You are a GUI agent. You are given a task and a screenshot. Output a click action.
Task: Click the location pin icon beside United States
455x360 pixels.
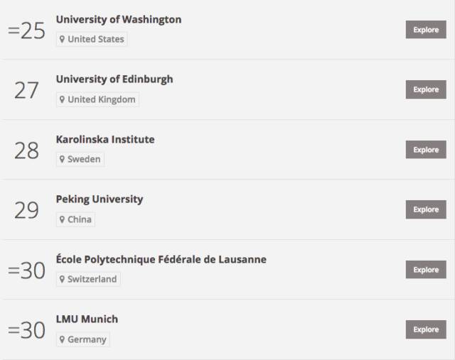(x=62, y=39)
